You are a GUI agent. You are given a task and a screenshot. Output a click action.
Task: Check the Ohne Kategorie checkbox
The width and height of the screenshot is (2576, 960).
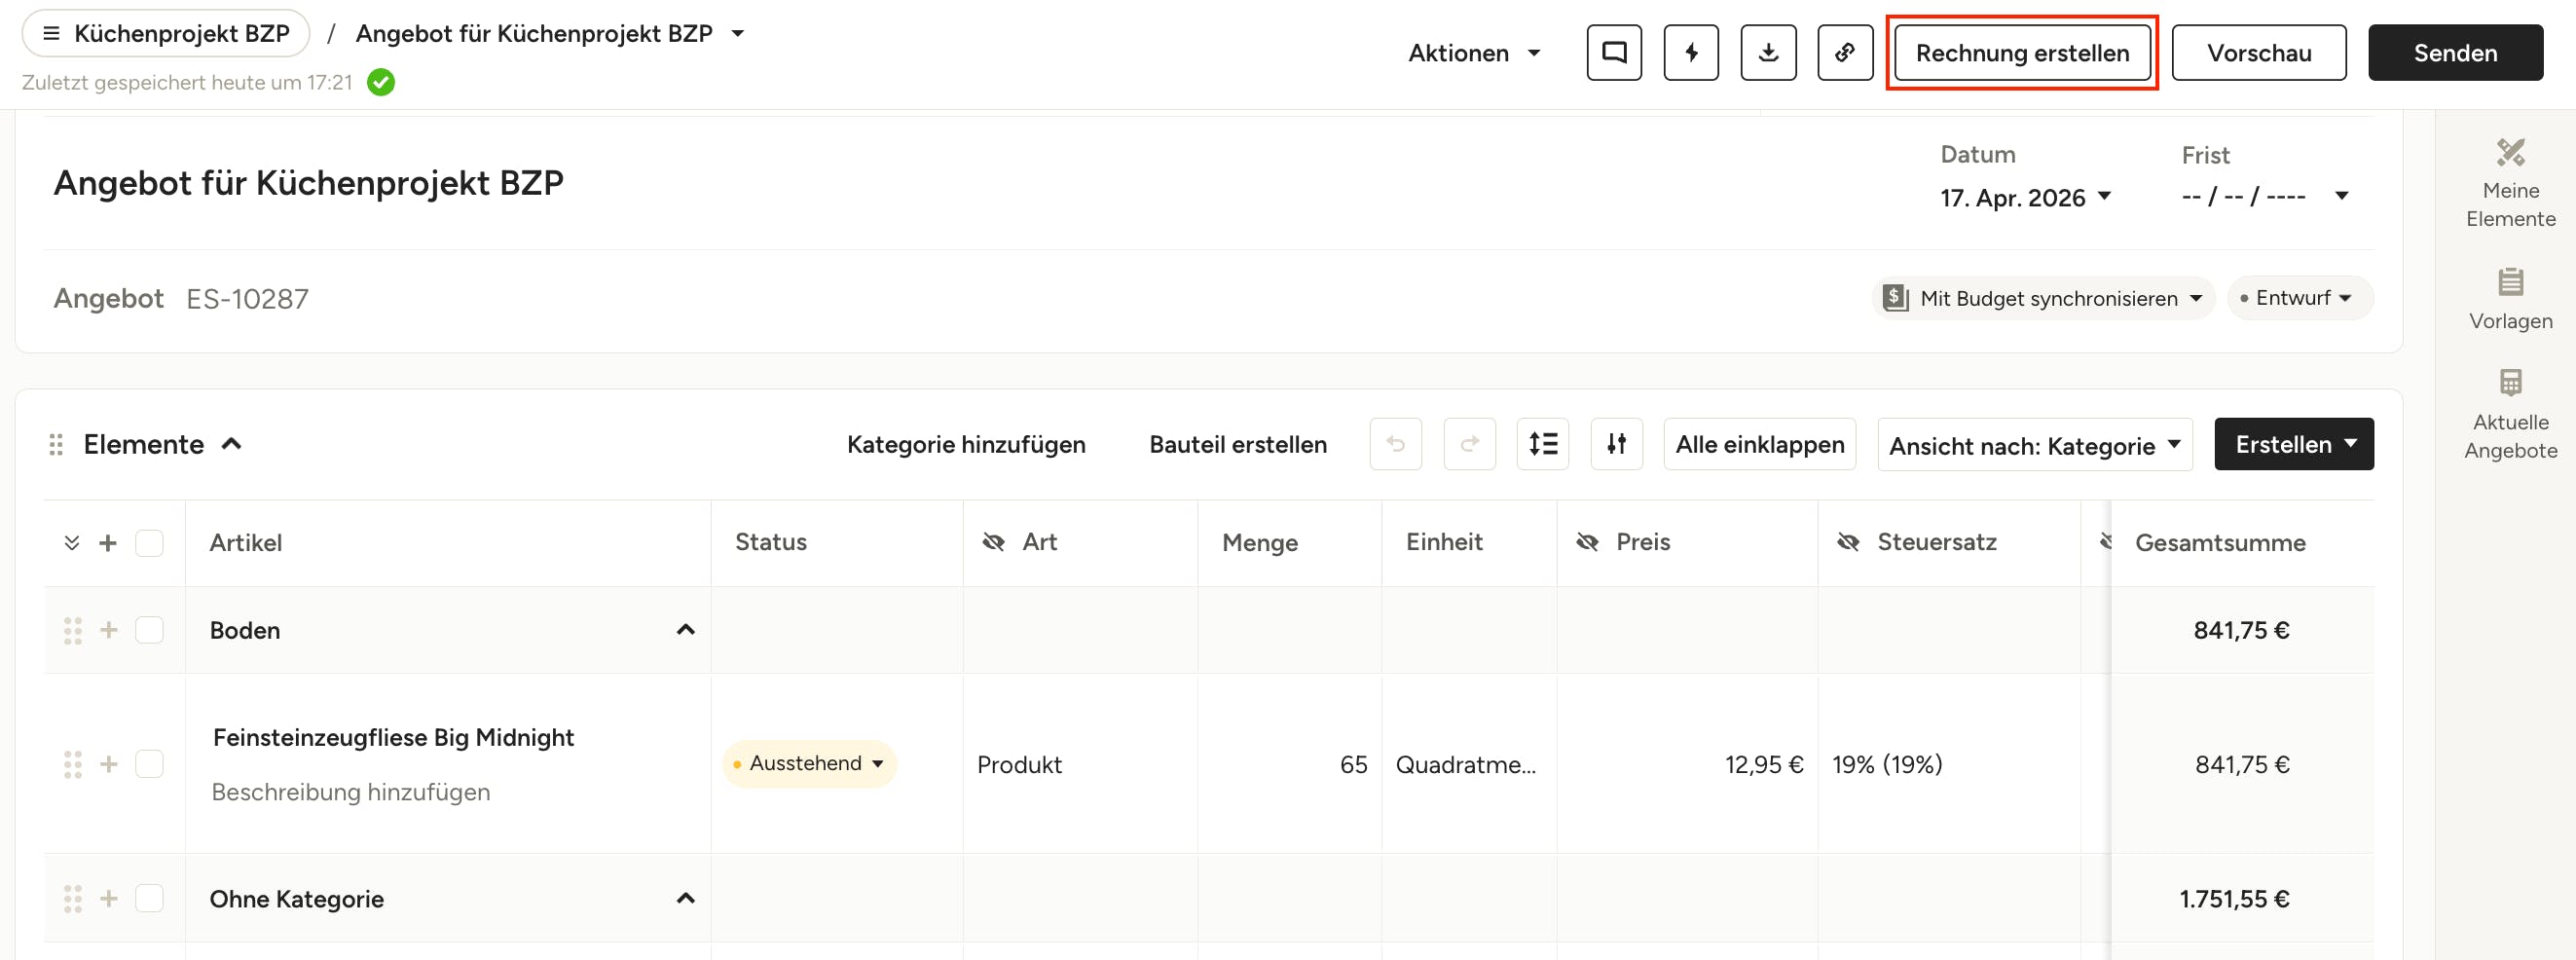[149, 899]
